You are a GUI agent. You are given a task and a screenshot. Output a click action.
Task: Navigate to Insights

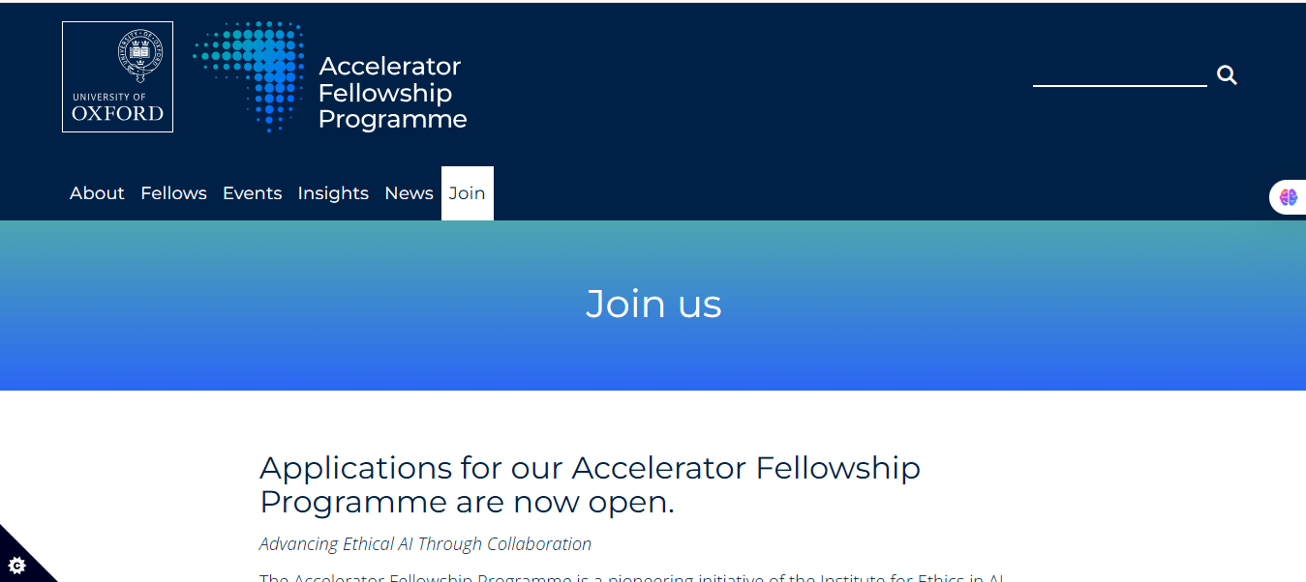coord(333,192)
